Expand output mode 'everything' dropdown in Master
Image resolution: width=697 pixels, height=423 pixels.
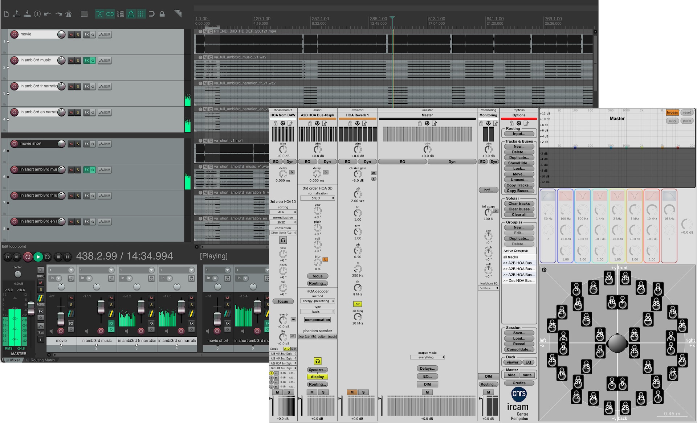(x=427, y=357)
